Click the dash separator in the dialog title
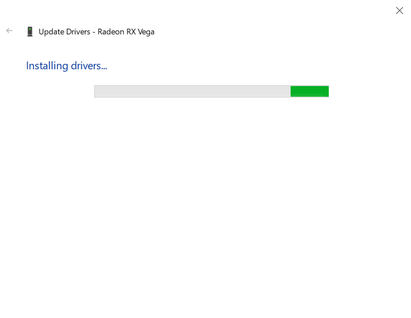Image resolution: width=411 pixels, height=318 pixels. tap(93, 32)
